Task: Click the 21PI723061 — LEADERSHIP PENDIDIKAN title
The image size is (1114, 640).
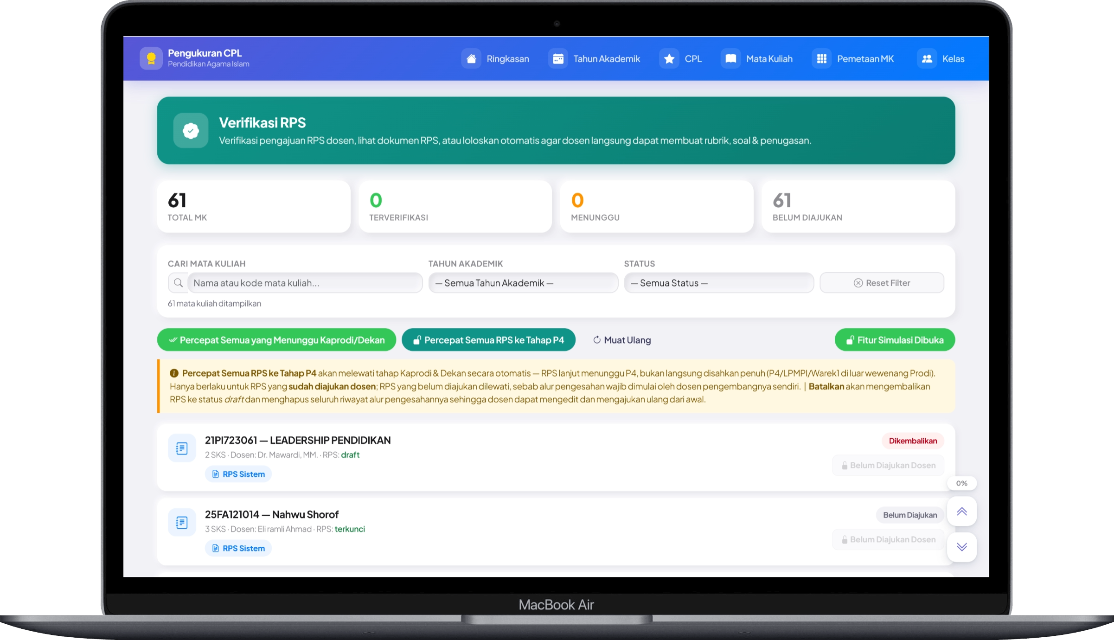Action: point(298,440)
